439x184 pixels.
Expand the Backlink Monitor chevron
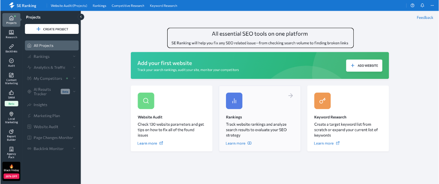(x=74, y=148)
